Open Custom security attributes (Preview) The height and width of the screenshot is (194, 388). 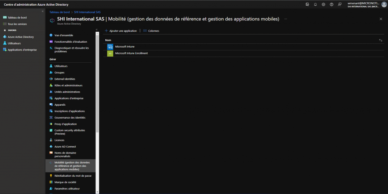[x=70, y=132]
